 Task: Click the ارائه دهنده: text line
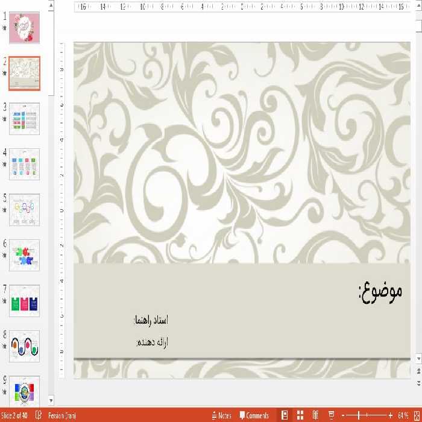pyautogui.click(x=153, y=342)
